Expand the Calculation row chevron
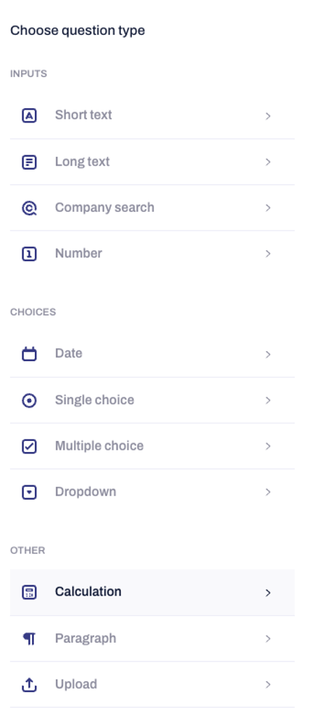 click(x=268, y=593)
